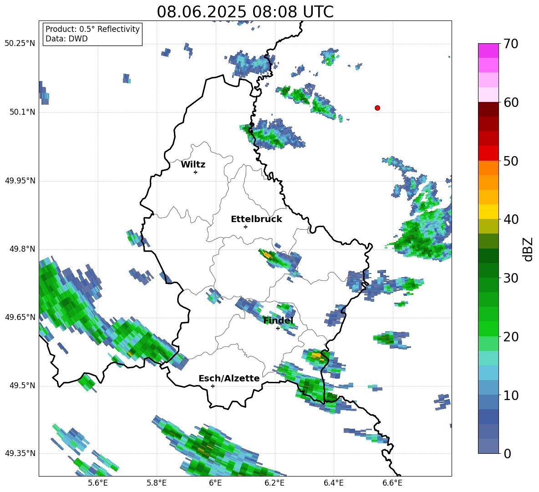Click the Ettelbruck station cross marker
The width and height of the screenshot is (539, 492).
click(x=245, y=227)
